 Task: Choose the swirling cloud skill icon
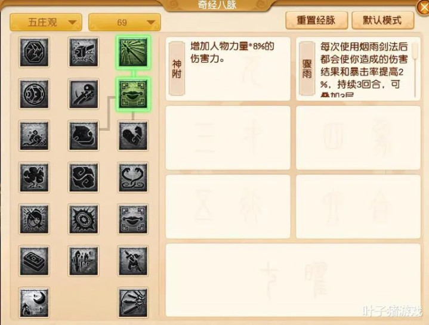click(x=84, y=177)
